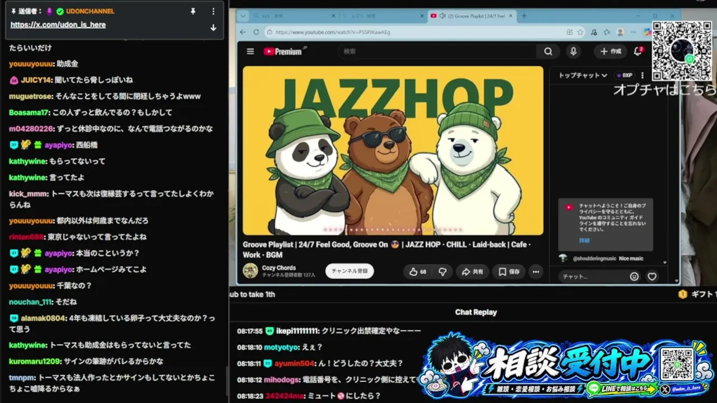
Task: Open the browser tab list chevron
Action: click(244, 16)
